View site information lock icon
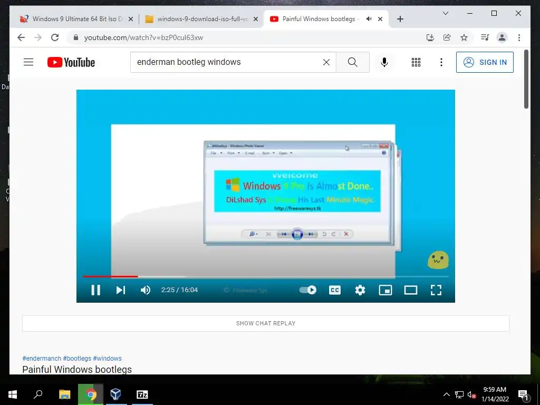The image size is (540, 405). click(76, 37)
